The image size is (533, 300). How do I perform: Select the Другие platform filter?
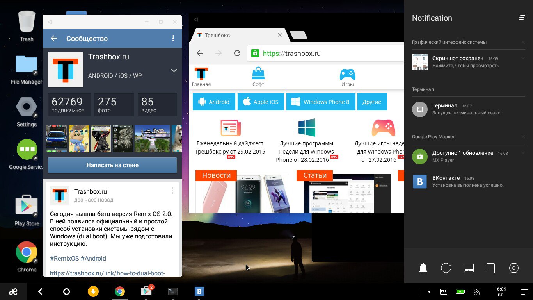[x=372, y=102]
